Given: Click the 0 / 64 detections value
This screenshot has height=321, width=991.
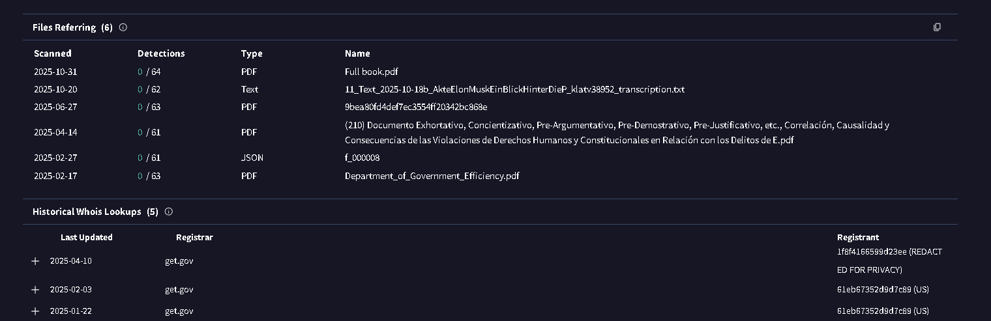Looking at the screenshot, I should pos(149,72).
